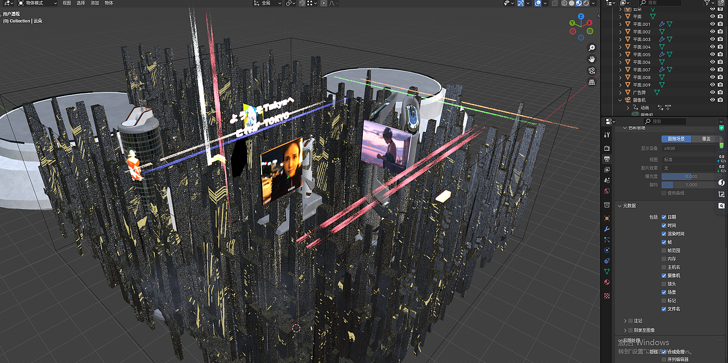The image size is (728, 363).
Task: Enable the 使用曲线 checkbox
Action: pyautogui.click(x=664, y=193)
